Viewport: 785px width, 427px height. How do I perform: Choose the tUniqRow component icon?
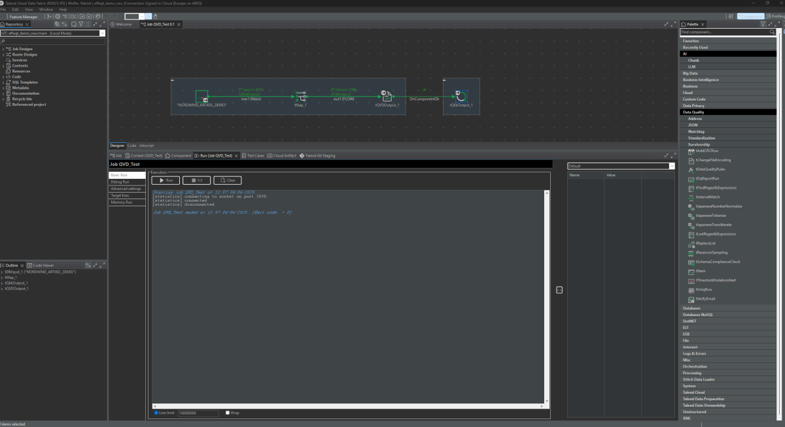691,289
